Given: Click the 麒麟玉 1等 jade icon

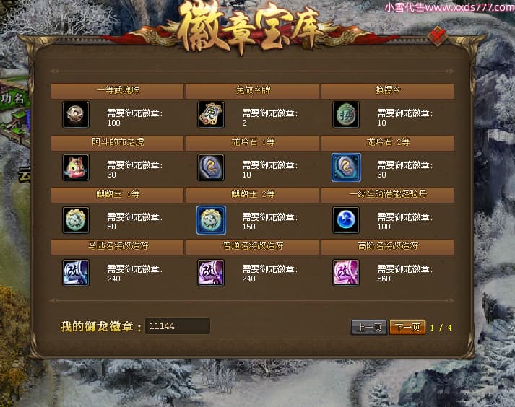Looking at the screenshot, I should coord(76,220).
